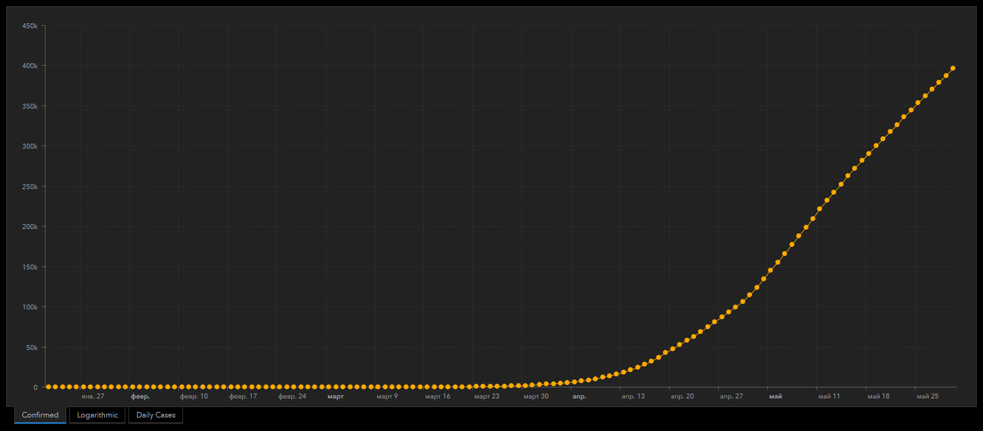Click the 'март 16' date label
Viewport: 983px width, 431px height.
point(437,396)
